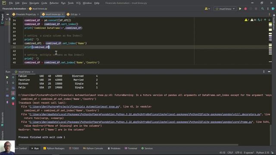276x155 pixels.
Task: Click the CRLF line separator status entry
Action: (x=230, y=153)
